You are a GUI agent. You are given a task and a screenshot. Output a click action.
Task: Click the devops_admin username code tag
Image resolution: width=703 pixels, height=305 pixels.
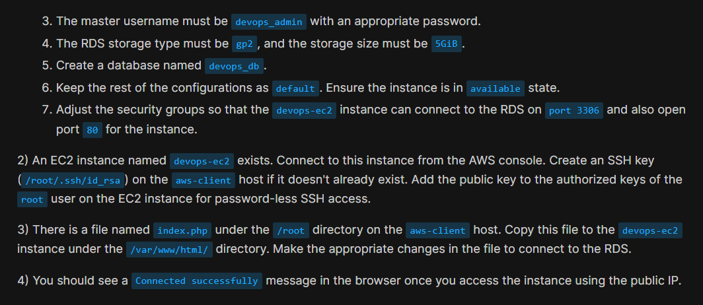click(269, 22)
